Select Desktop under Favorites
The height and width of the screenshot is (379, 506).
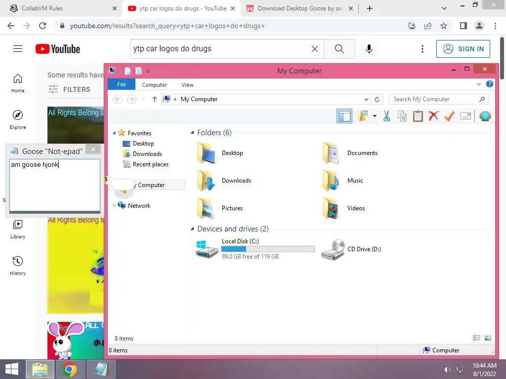[x=143, y=144]
